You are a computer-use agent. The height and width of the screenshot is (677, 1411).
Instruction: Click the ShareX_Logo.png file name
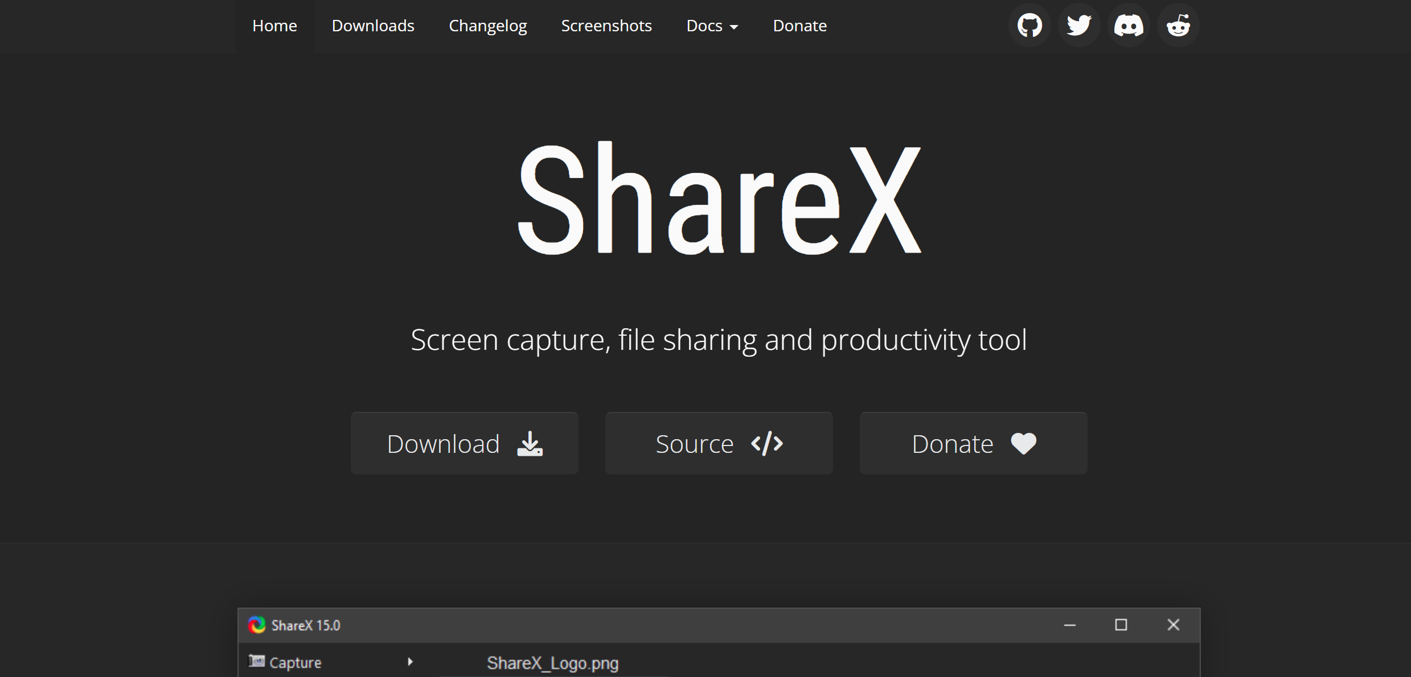tap(552, 663)
